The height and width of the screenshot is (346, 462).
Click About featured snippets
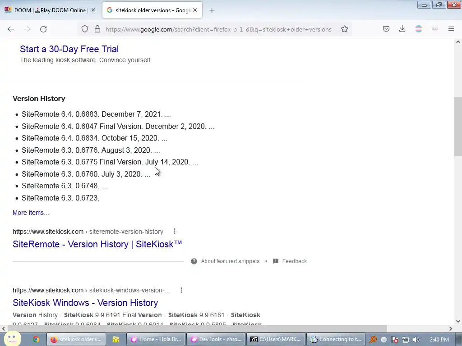pyautogui.click(x=230, y=261)
